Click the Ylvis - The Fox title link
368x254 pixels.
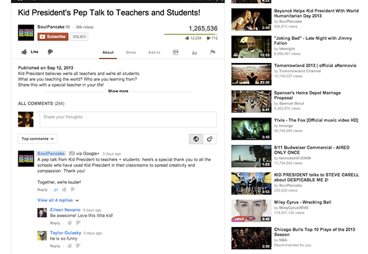pos(316,120)
